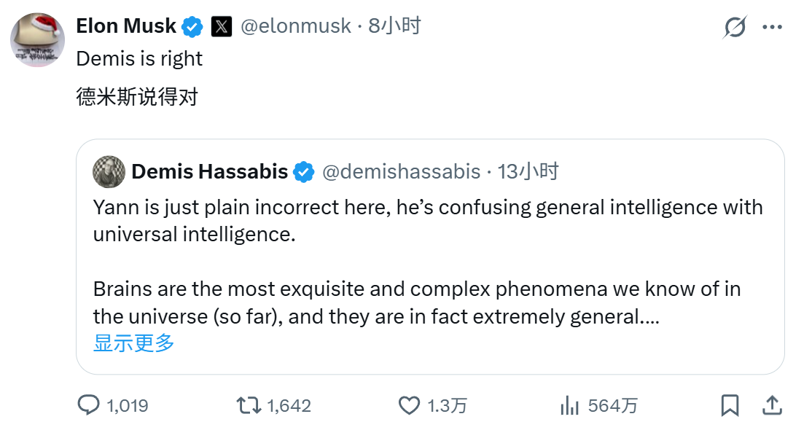The height and width of the screenshot is (430, 804).
Task: Open quoted tweet about Yann being incorrect
Action: [x=429, y=262]
